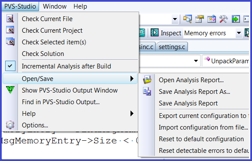The width and height of the screenshot is (252, 161).
Task: Open the Window menu
Action: (55, 6)
